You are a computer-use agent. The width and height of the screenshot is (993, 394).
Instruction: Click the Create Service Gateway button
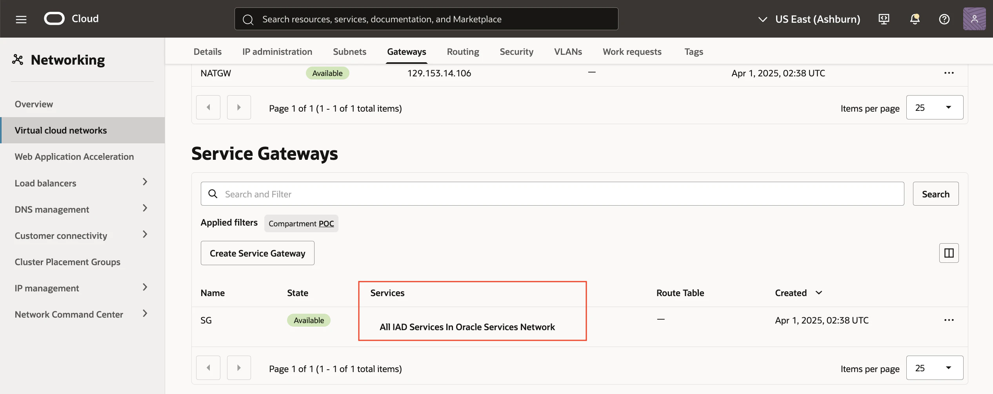[258, 253]
